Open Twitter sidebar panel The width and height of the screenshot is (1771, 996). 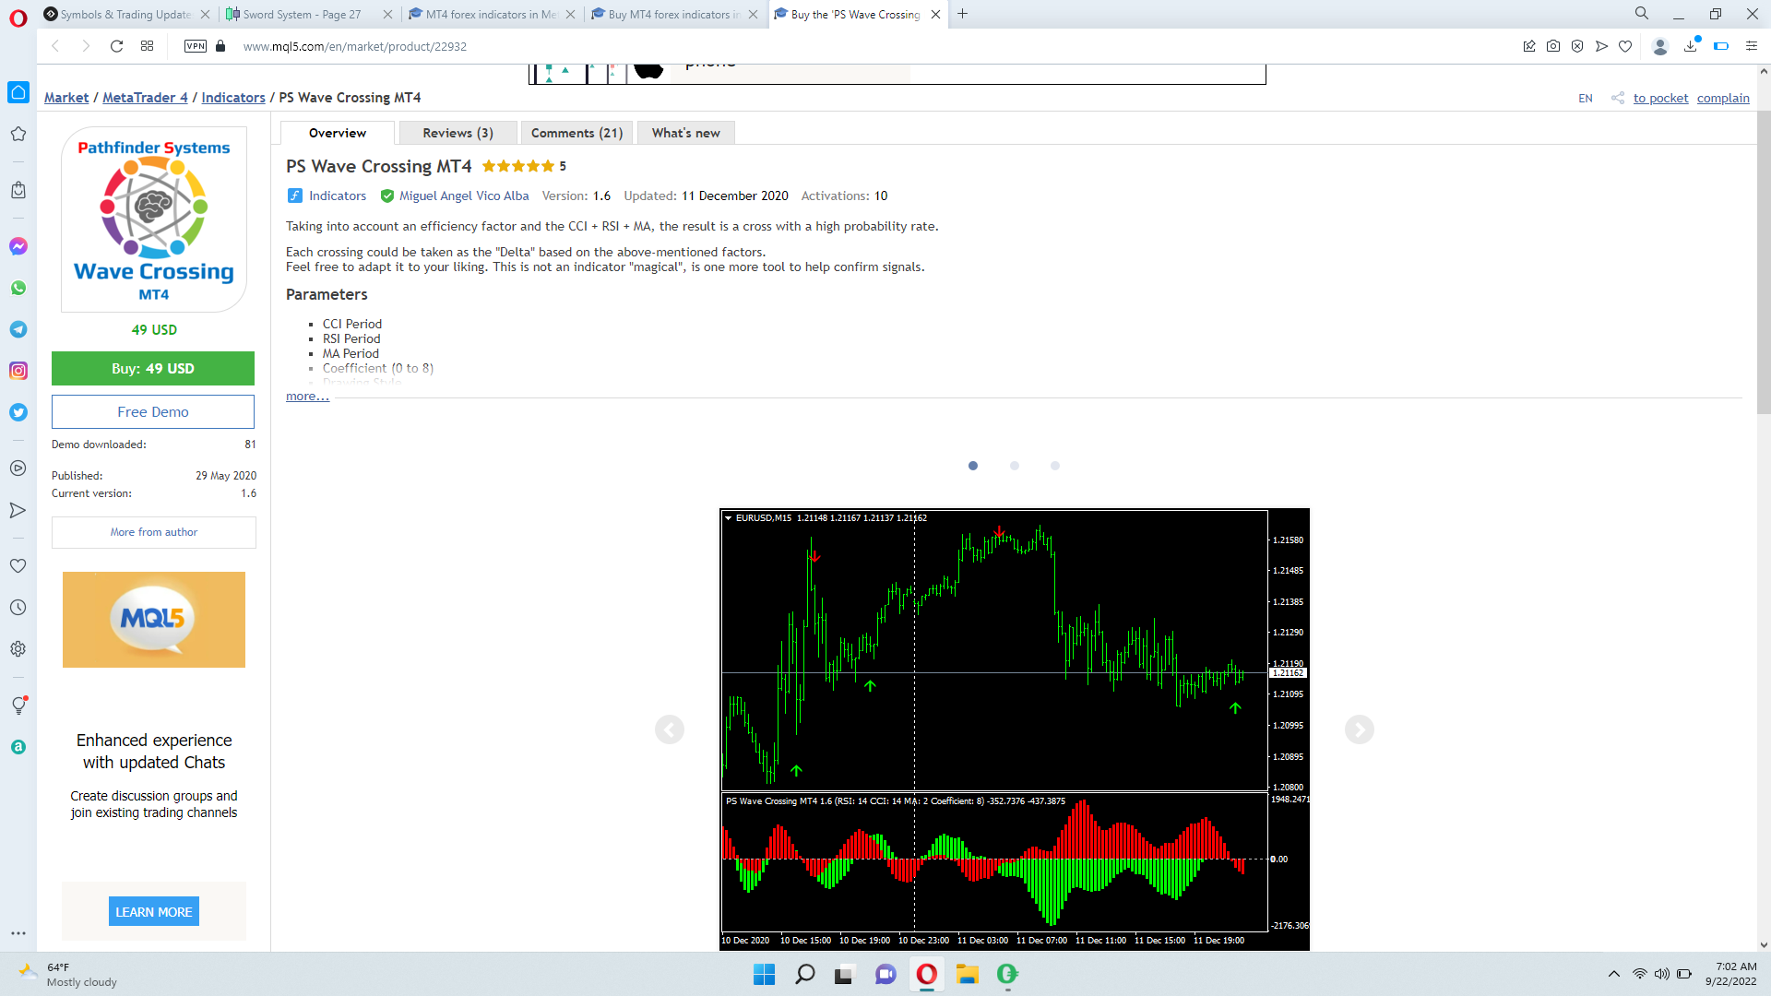pyautogui.click(x=18, y=412)
